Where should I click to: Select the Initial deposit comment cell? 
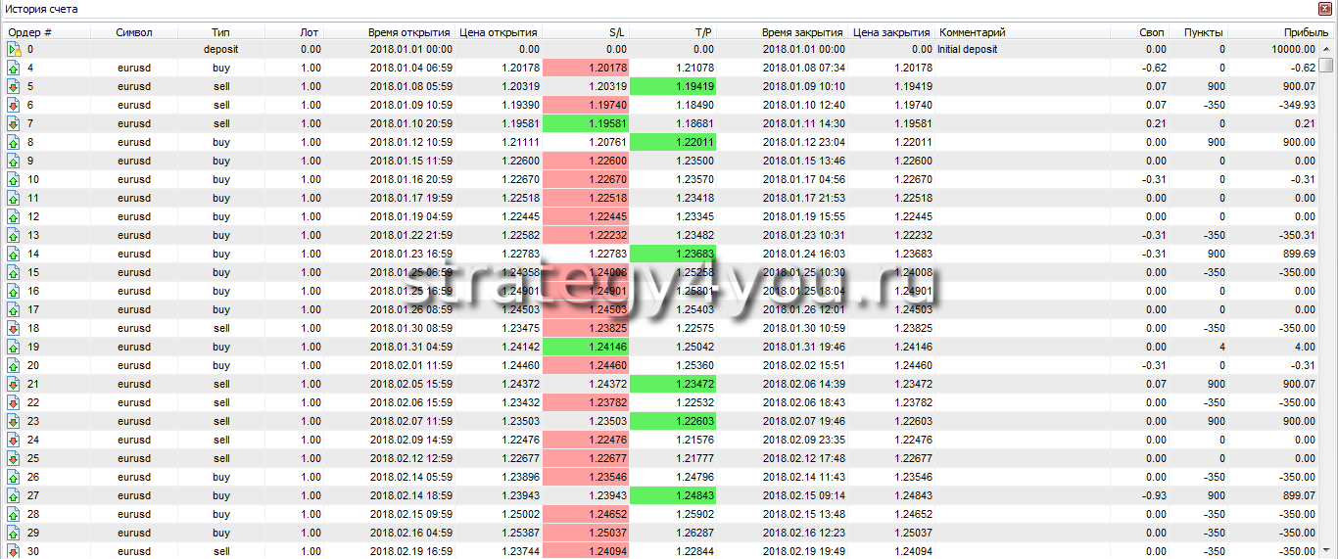(x=968, y=49)
